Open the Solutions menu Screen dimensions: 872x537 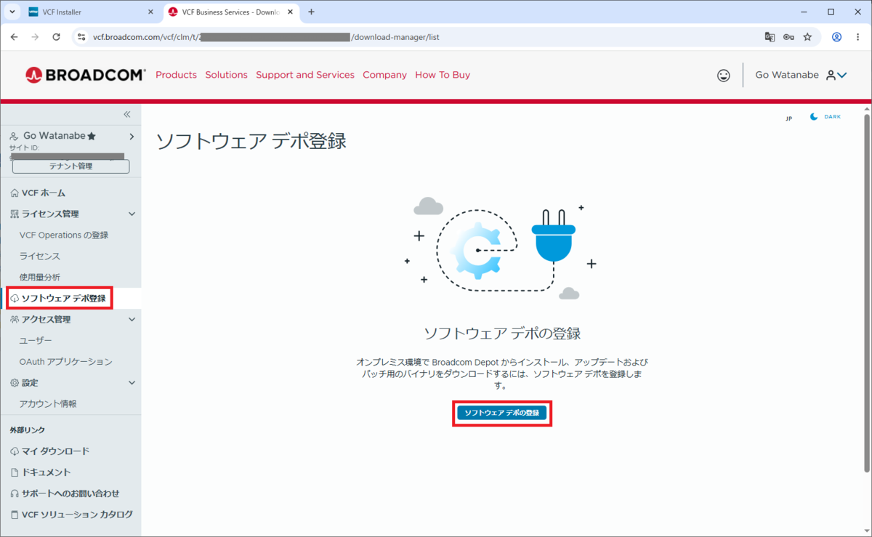tap(226, 75)
